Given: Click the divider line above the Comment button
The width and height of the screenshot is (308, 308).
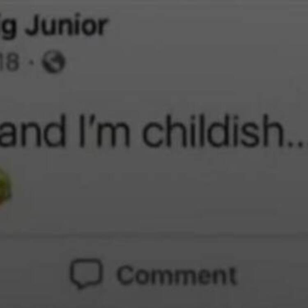Looking at the screenshot, I should pos(154,236).
